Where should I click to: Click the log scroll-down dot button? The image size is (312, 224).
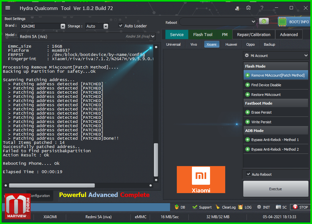pos(156,180)
